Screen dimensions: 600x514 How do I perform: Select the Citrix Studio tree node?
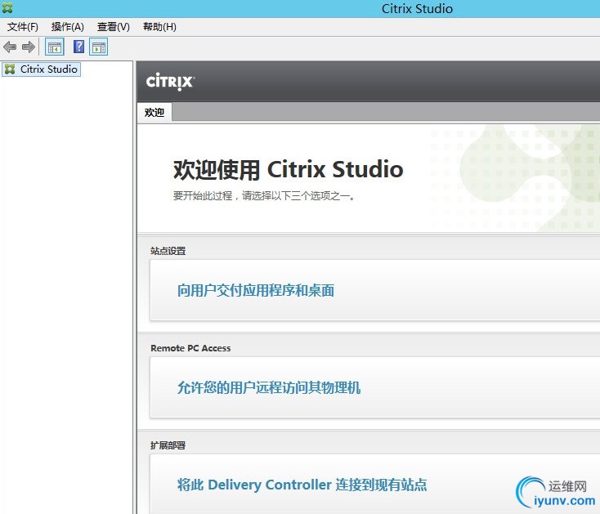coord(42,69)
